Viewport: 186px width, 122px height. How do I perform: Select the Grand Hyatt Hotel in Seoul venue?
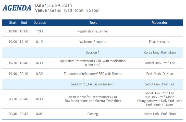(x=75, y=10)
